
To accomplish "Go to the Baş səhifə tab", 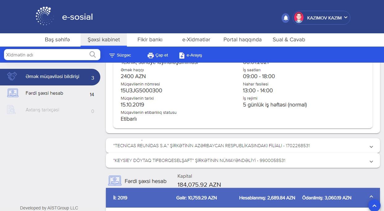I will click(x=57, y=39).
